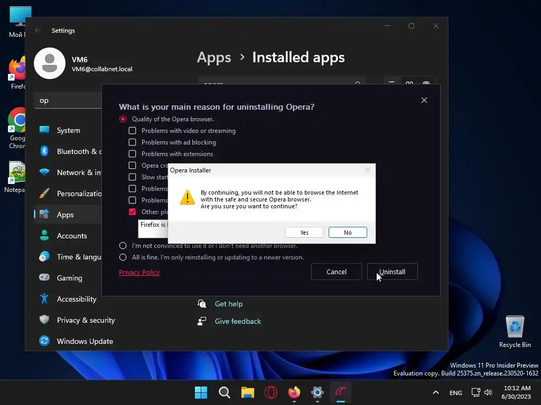Click the Opera installer taskbar icon
The image size is (541, 405).
341,392
